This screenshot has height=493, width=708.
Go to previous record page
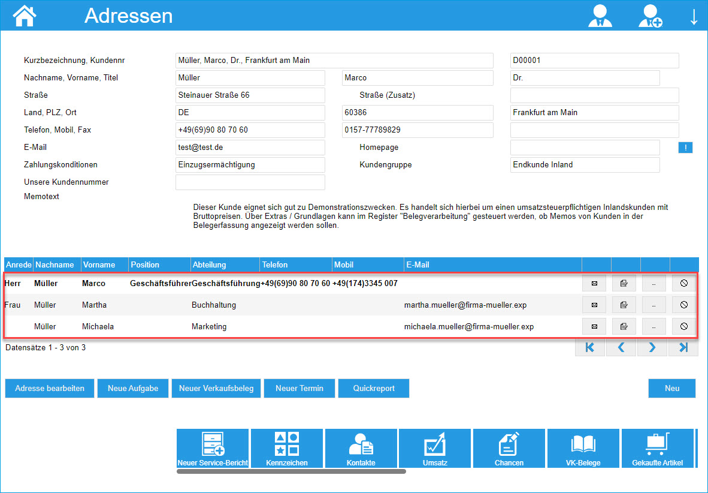(621, 347)
